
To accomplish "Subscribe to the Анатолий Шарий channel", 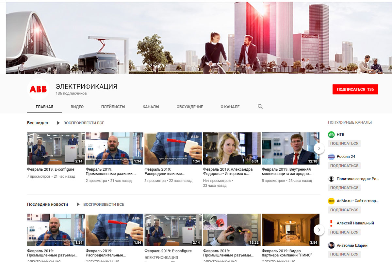I will (x=344, y=254).
